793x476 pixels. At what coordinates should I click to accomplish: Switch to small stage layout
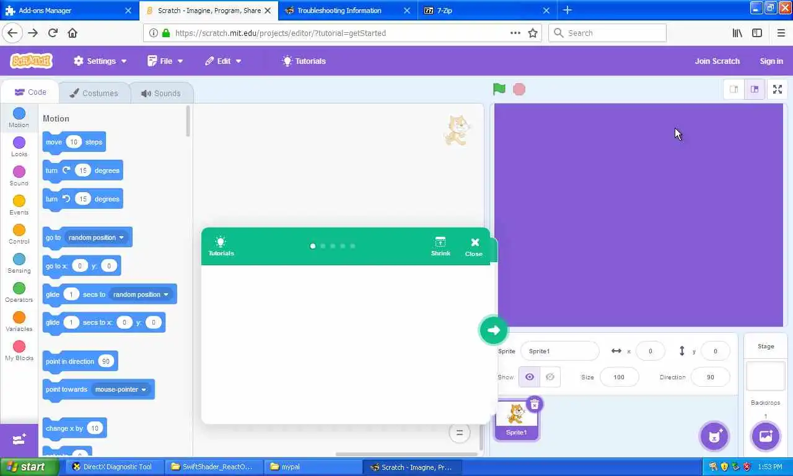(734, 89)
